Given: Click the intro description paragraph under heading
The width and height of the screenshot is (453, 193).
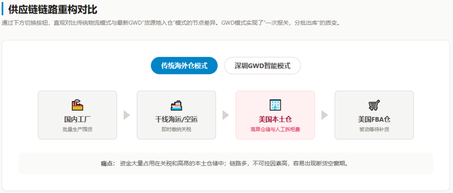Looking at the screenshot, I should (171, 23).
